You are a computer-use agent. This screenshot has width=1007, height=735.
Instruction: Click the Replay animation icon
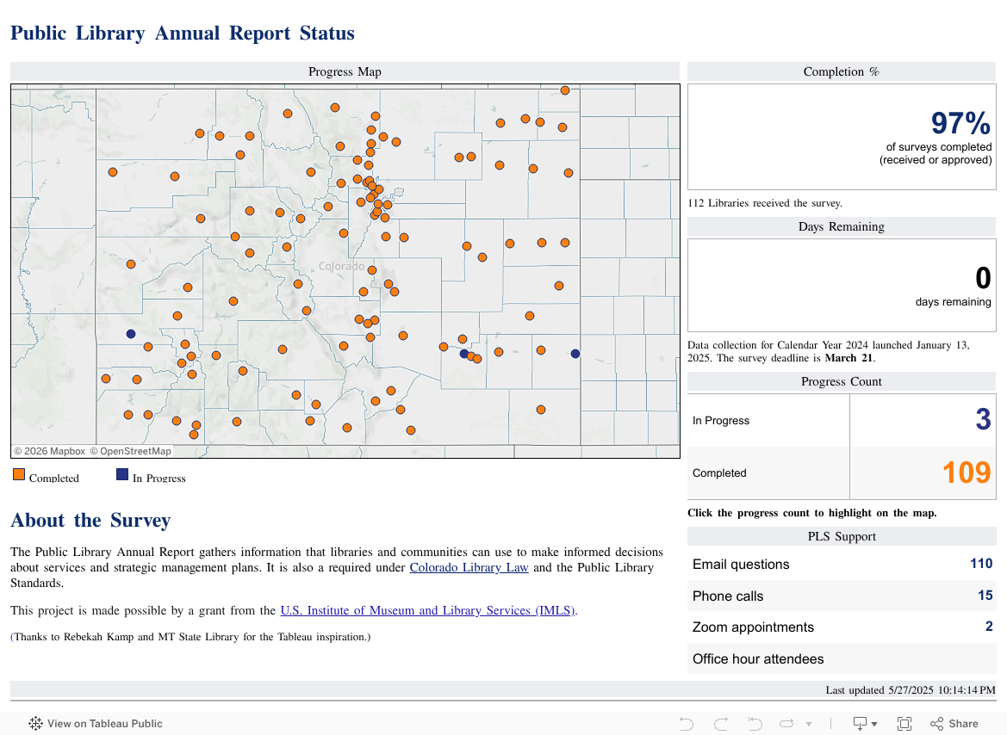(755, 724)
